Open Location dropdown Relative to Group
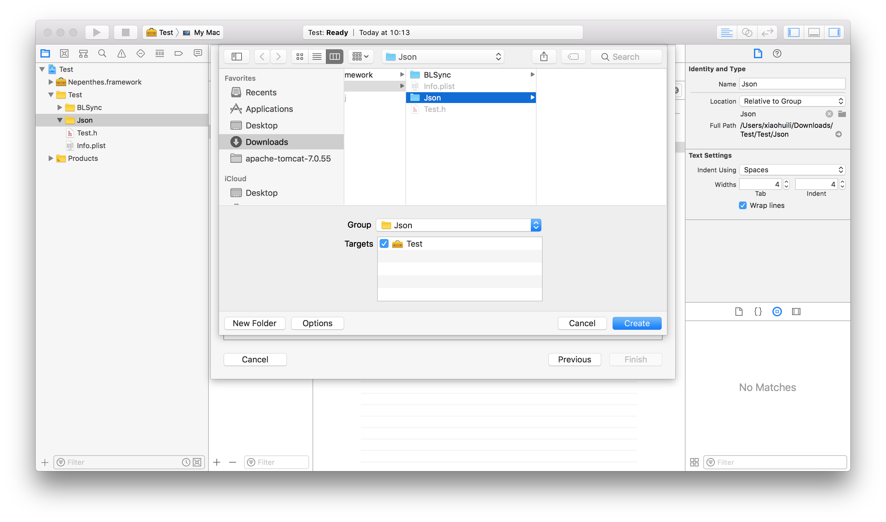Image resolution: width=886 pixels, height=522 pixels. (792, 101)
